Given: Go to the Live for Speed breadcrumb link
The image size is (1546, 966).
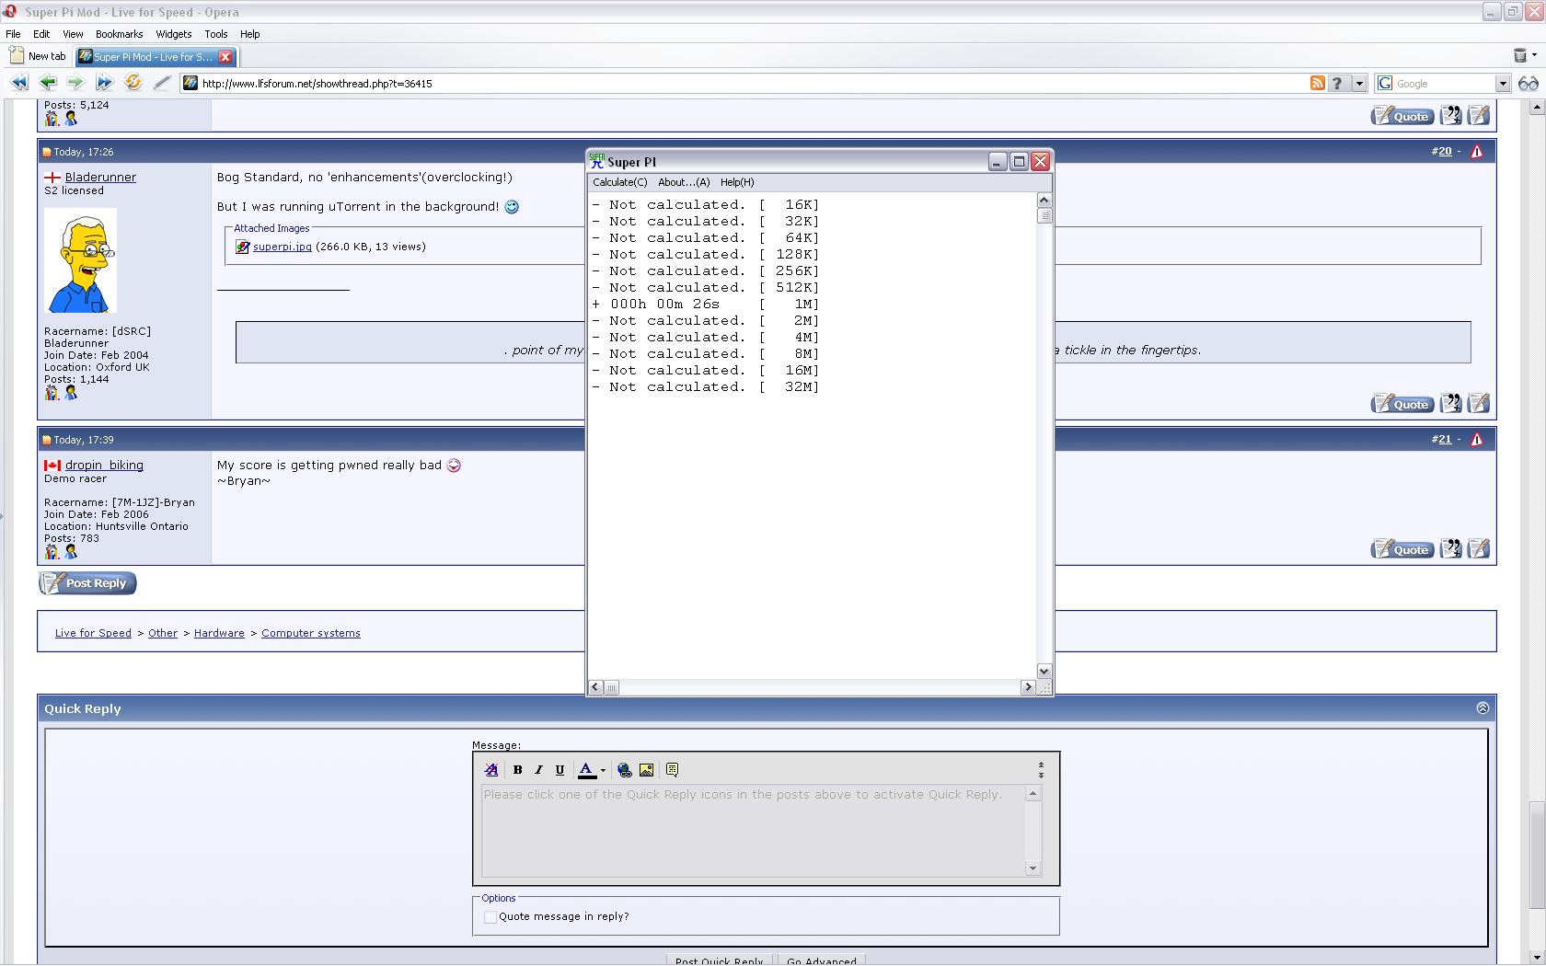Looking at the screenshot, I should coord(93,633).
